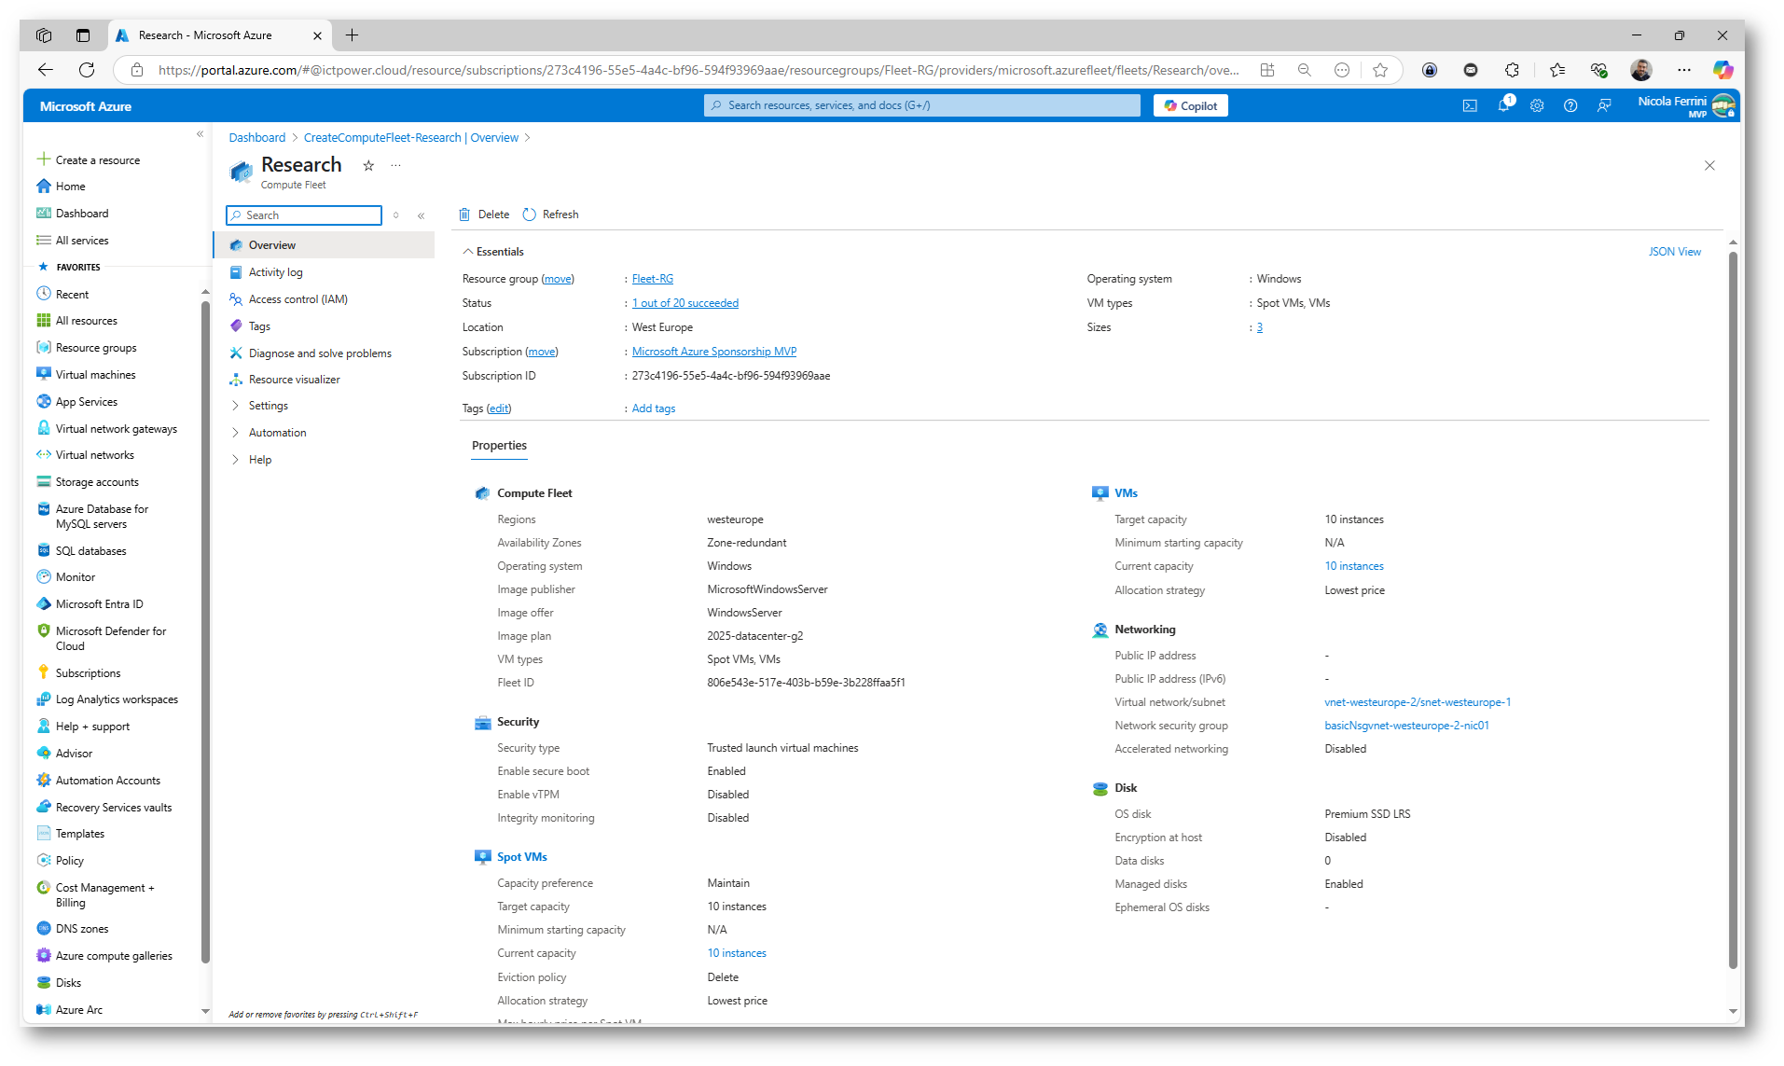Open SQL databases in sidebar

[x=81, y=551]
